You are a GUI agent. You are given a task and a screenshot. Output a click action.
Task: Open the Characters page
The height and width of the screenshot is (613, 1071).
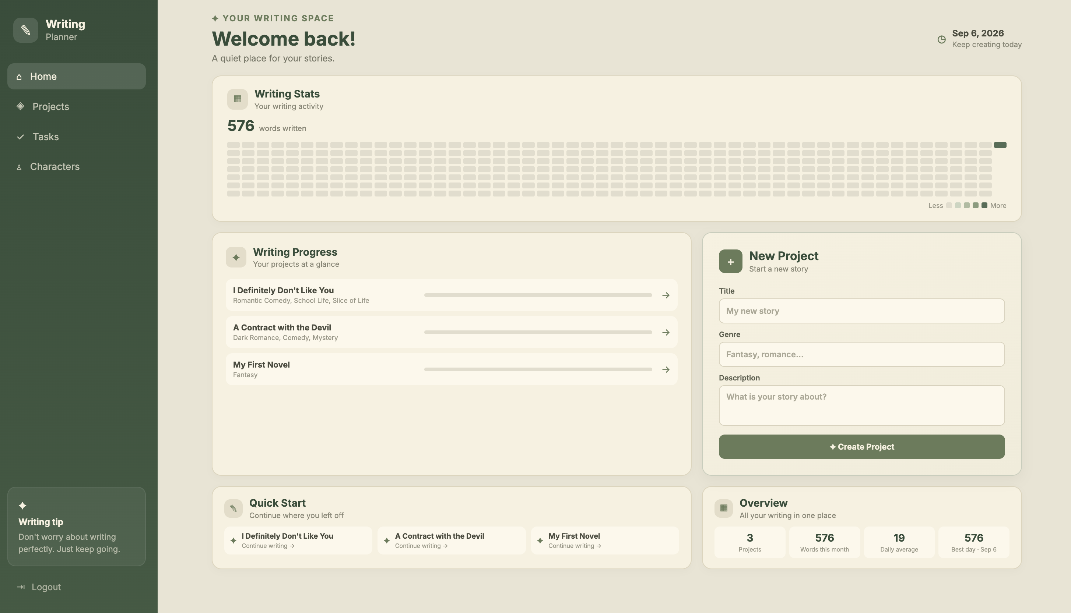(x=76, y=167)
